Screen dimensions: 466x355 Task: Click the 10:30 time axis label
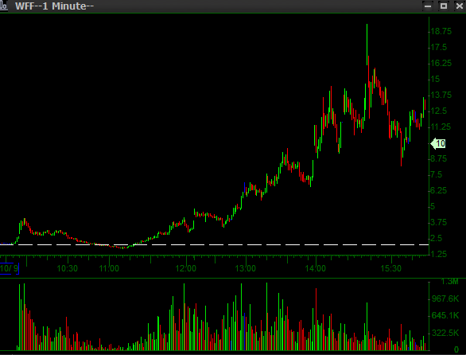coord(68,268)
